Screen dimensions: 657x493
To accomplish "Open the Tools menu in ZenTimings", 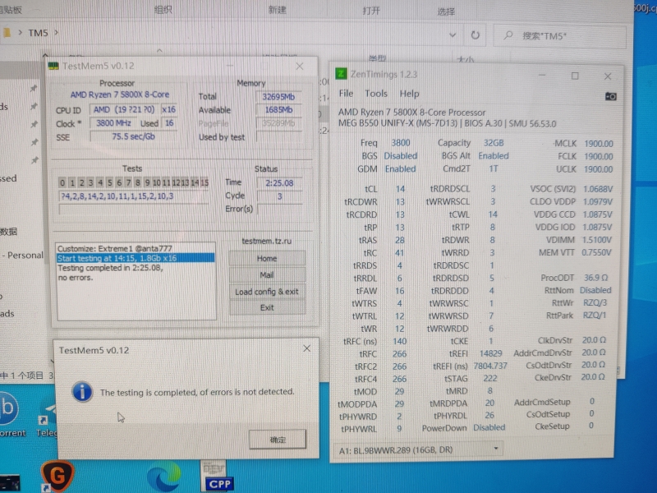I will coord(375,93).
